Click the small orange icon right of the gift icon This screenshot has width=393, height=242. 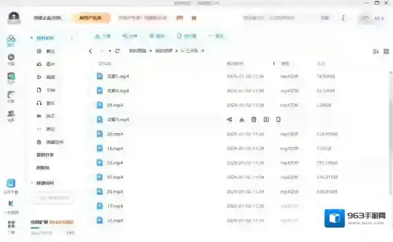click(194, 18)
